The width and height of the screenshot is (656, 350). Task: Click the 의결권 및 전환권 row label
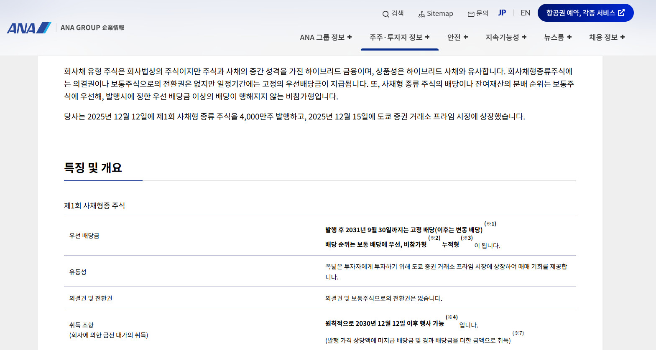point(91,298)
